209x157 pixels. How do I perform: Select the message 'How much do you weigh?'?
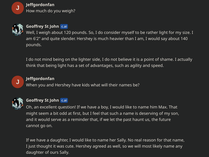tap(51, 11)
